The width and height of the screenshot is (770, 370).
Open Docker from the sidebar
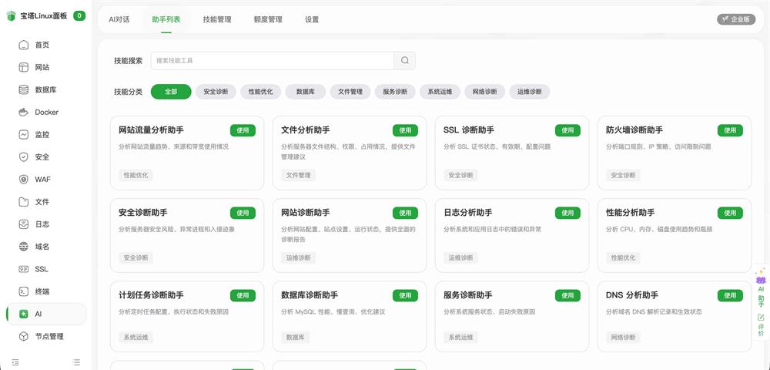pos(46,113)
